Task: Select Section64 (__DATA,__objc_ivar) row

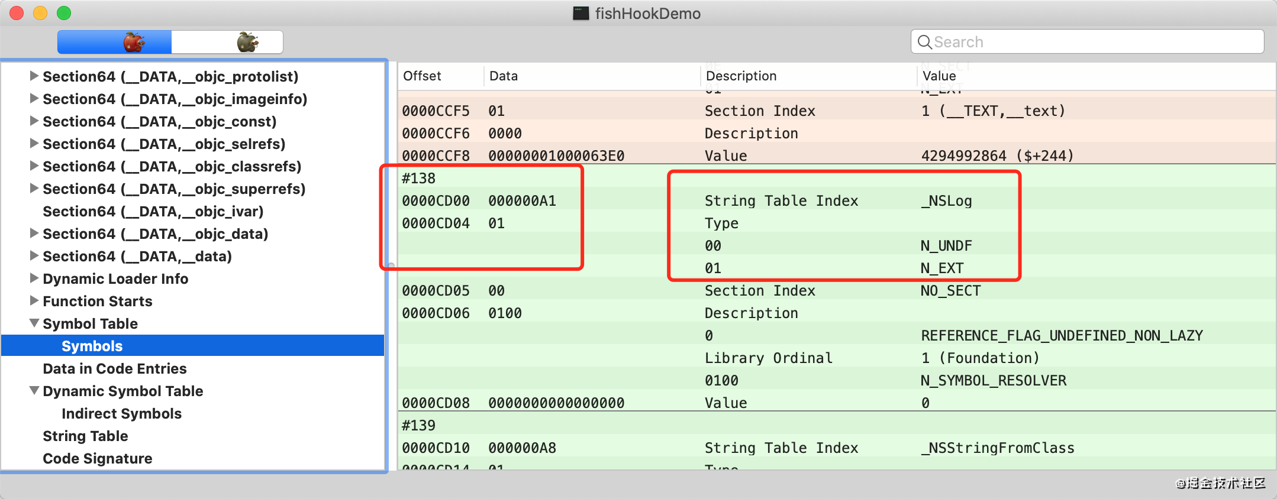Action: (193, 211)
